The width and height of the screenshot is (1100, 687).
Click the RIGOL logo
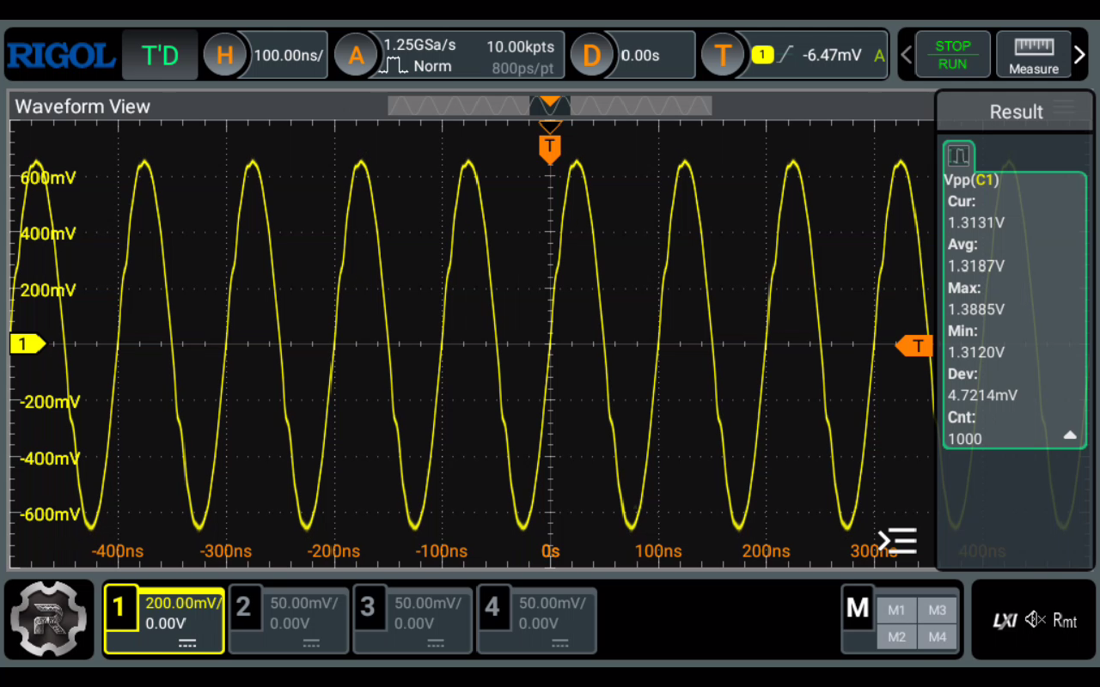[x=61, y=56]
